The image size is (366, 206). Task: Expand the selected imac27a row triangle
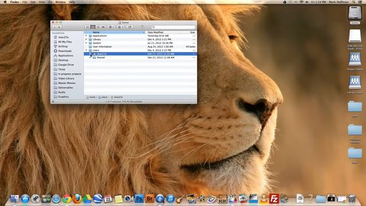point(90,54)
